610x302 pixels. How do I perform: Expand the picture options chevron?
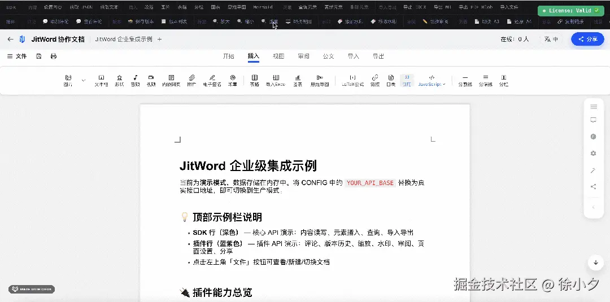[84, 81]
